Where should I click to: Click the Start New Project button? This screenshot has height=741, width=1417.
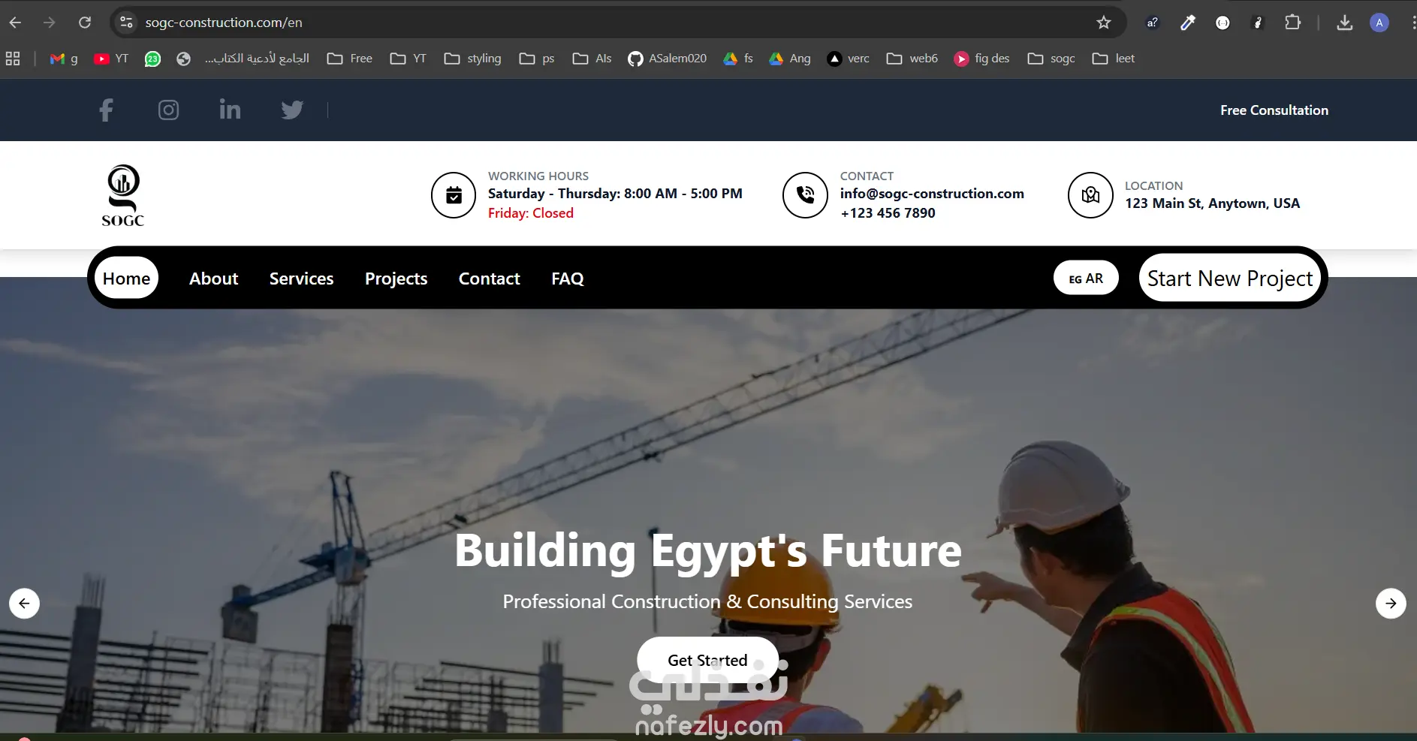pos(1229,278)
